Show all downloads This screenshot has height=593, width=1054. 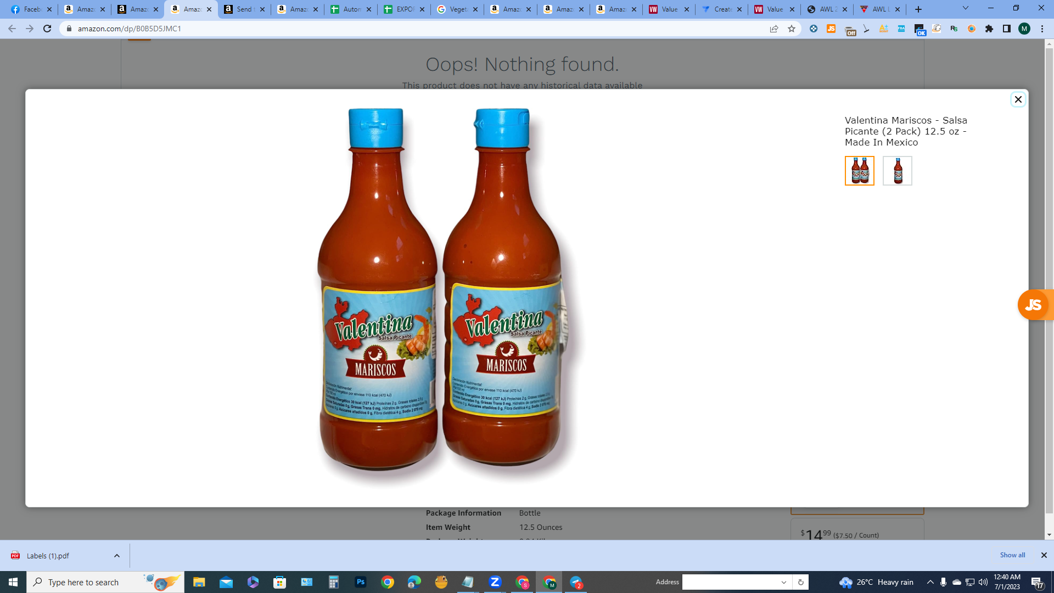click(x=1012, y=555)
